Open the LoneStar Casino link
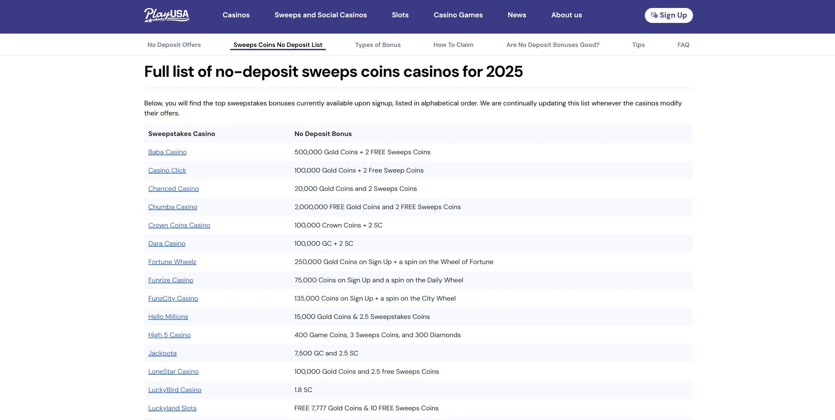835x420 pixels. coord(173,371)
